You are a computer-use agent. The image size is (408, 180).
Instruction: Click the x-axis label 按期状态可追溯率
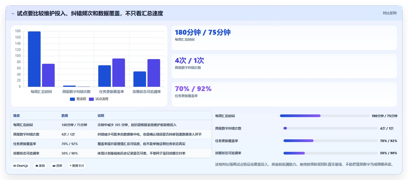147,92
